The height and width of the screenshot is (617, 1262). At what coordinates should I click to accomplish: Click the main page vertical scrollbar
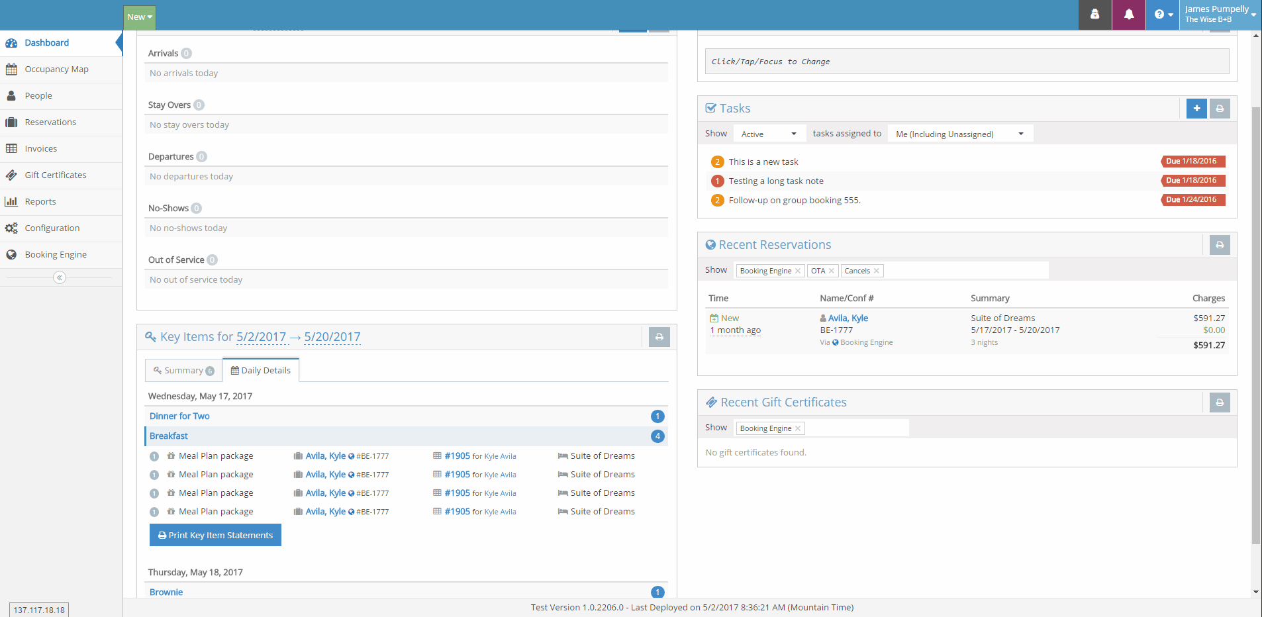coord(1256,324)
